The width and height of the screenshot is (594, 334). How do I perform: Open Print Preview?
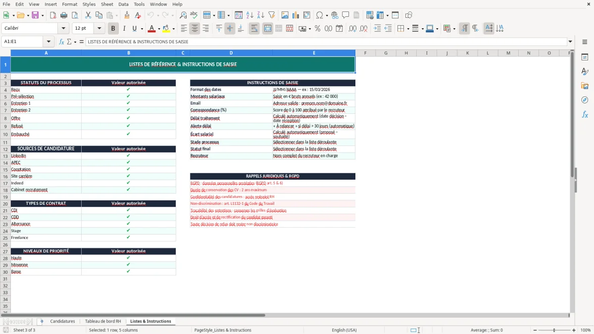click(x=75, y=15)
